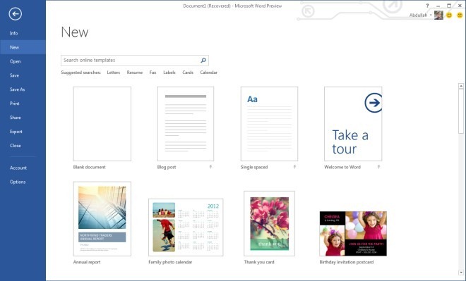Click the Blank document label
The width and height of the screenshot is (466, 281).
pyautogui.click(x=90, y=167)
